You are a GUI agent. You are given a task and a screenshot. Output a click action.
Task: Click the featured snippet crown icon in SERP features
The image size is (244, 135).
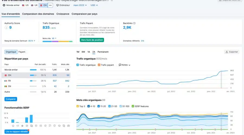(13, 126)
